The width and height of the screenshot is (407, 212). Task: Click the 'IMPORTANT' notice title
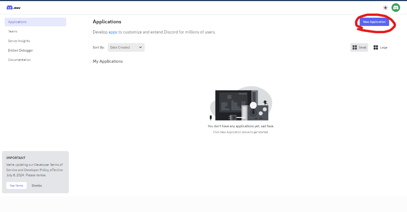(x=16, y=158)
